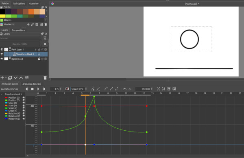Open the palette grid chooser icon
The width and height of the screenshot is (244, 158).
41,24
